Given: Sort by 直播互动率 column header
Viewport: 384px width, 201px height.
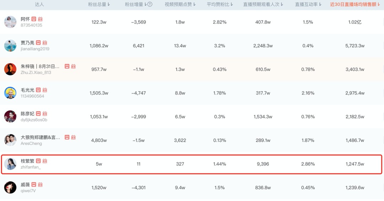Looking at the screenshot, I should click(x=308, y=4).
